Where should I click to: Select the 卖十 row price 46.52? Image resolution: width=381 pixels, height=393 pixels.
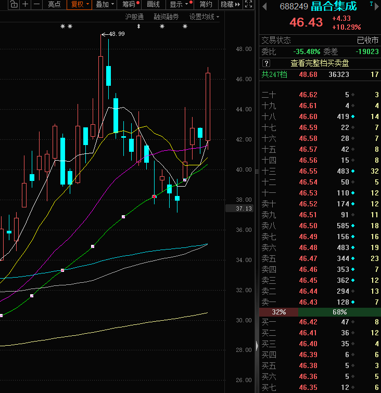click(308, 204)
